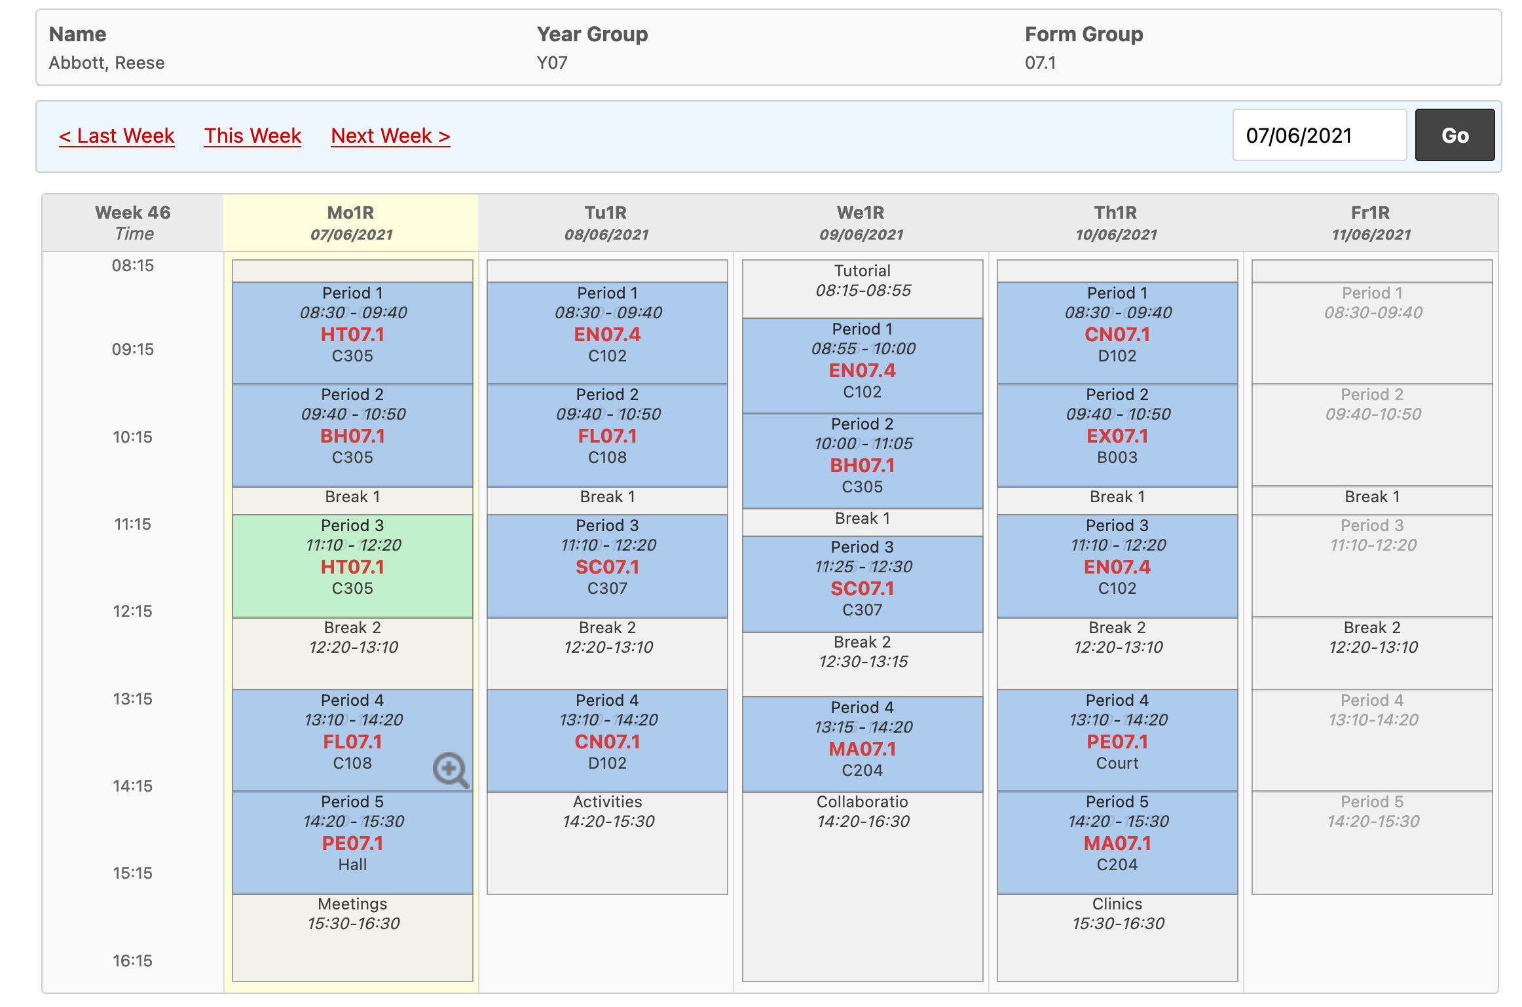
Task: Open Tuesday Period 2 FL07.1 lesson
Action: (607, 435)
